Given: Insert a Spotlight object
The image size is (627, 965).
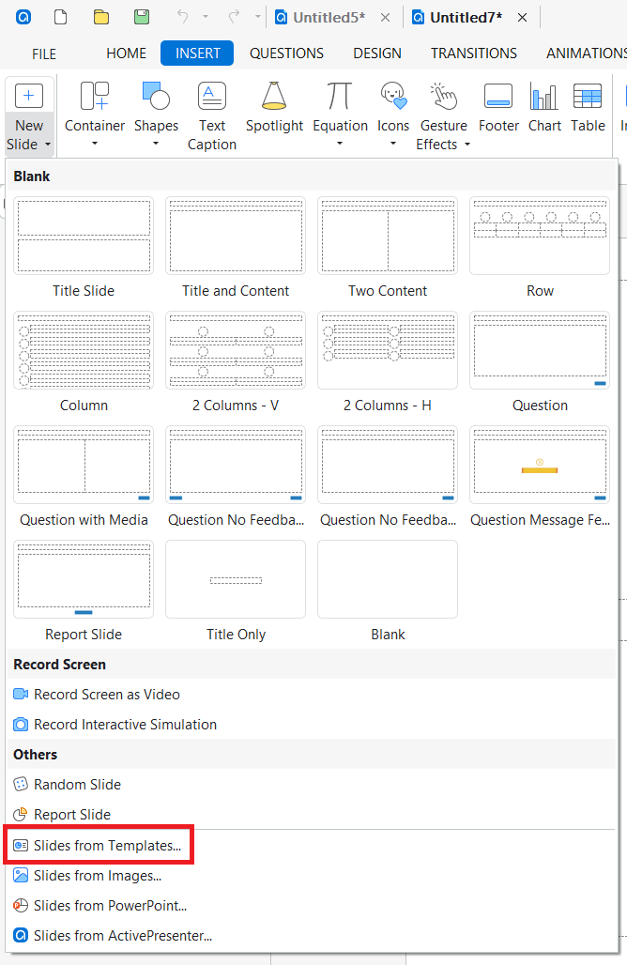Looking at the screenshot, I should (x=274, y=108).
